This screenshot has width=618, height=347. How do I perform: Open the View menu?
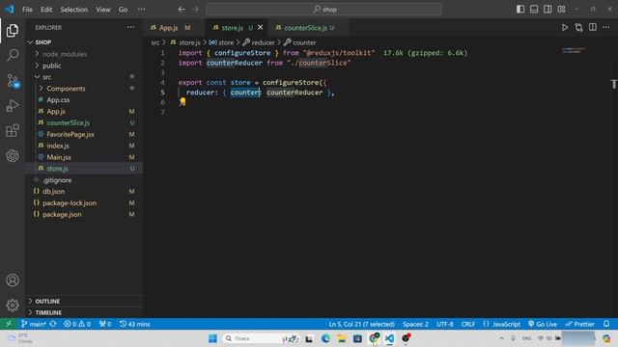click(x=103, y=9)
